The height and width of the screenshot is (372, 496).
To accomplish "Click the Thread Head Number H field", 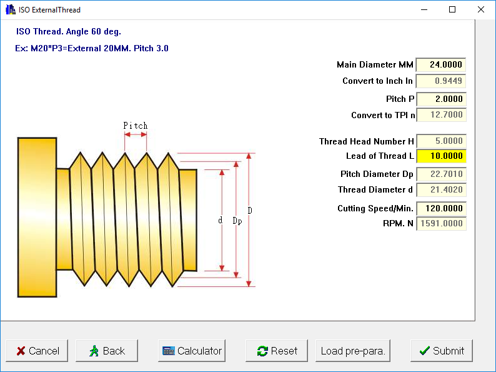I will coord(440,142).
